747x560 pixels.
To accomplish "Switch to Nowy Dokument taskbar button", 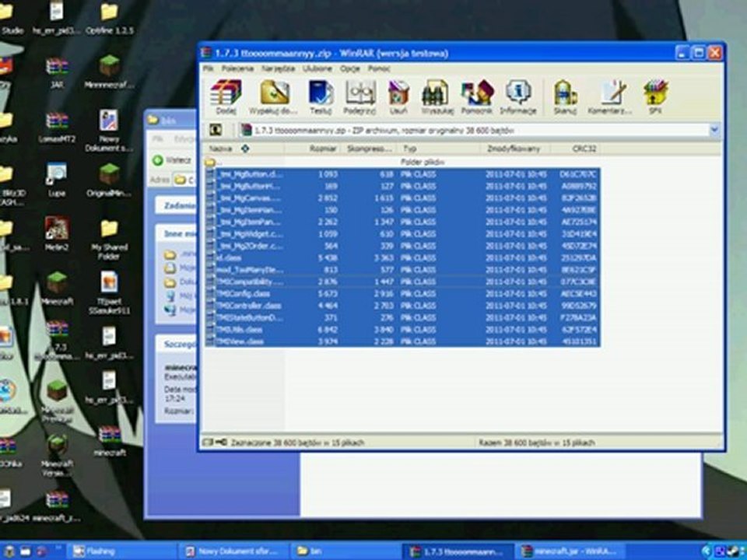I will coord(235,551).
